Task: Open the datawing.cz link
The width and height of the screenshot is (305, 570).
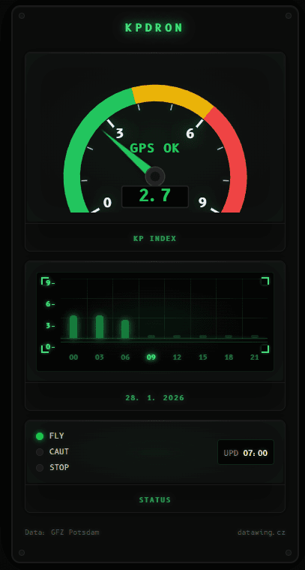Action: [x=261, y=532]
